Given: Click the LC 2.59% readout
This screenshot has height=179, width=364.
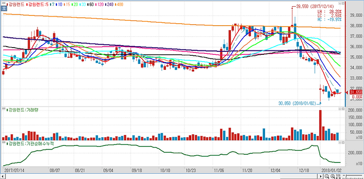Looking at the screenshot, I should (330, 16).
